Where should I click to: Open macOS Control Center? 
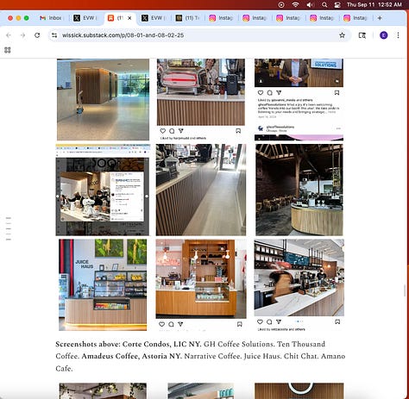(337, 4)
